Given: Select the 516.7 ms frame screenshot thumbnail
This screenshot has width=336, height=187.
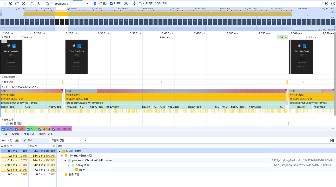Looking at the screenshot, I should point(301,57).
